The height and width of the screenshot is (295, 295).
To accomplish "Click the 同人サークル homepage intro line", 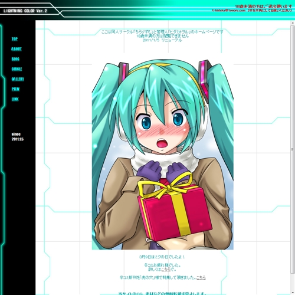I will click(162, 32).
